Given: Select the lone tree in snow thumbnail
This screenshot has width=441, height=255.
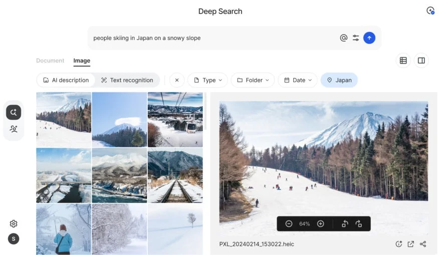Looking at the screenshot, I should coord(175,229).
